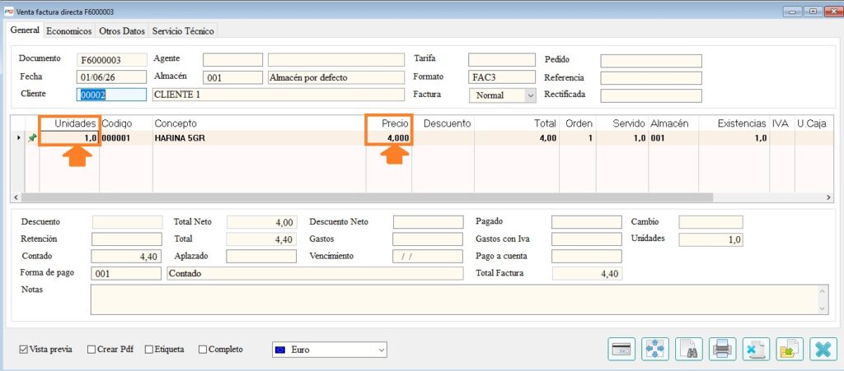Click the Formato field FAC3
The image size is (844, 371).
coord(502,77)
